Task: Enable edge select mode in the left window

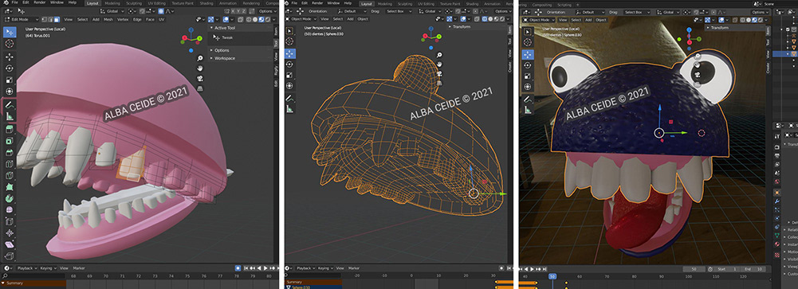Action: click(x=50, y=19)
